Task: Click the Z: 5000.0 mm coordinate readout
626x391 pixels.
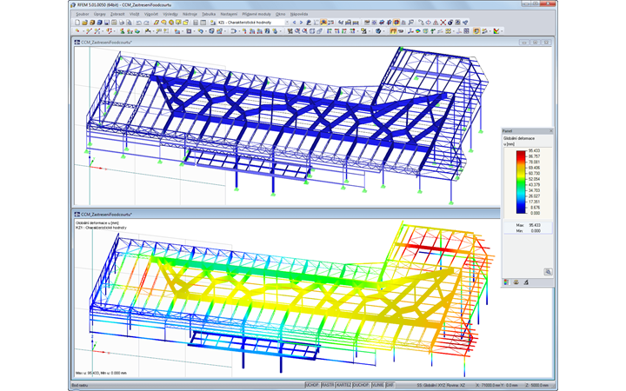Action: click(x=539, y=386)
